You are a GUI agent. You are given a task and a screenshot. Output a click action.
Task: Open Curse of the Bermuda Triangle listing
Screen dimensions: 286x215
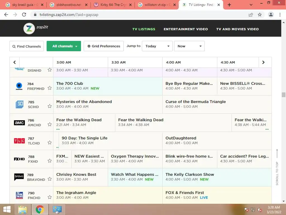217,104
